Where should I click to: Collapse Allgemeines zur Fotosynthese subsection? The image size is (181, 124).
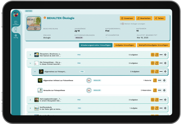click(x=35, y=72)
